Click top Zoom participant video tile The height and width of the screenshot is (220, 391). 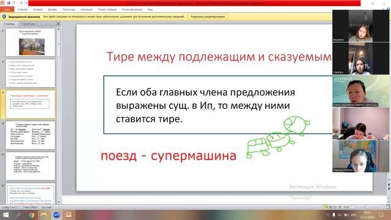click(360, 26)
